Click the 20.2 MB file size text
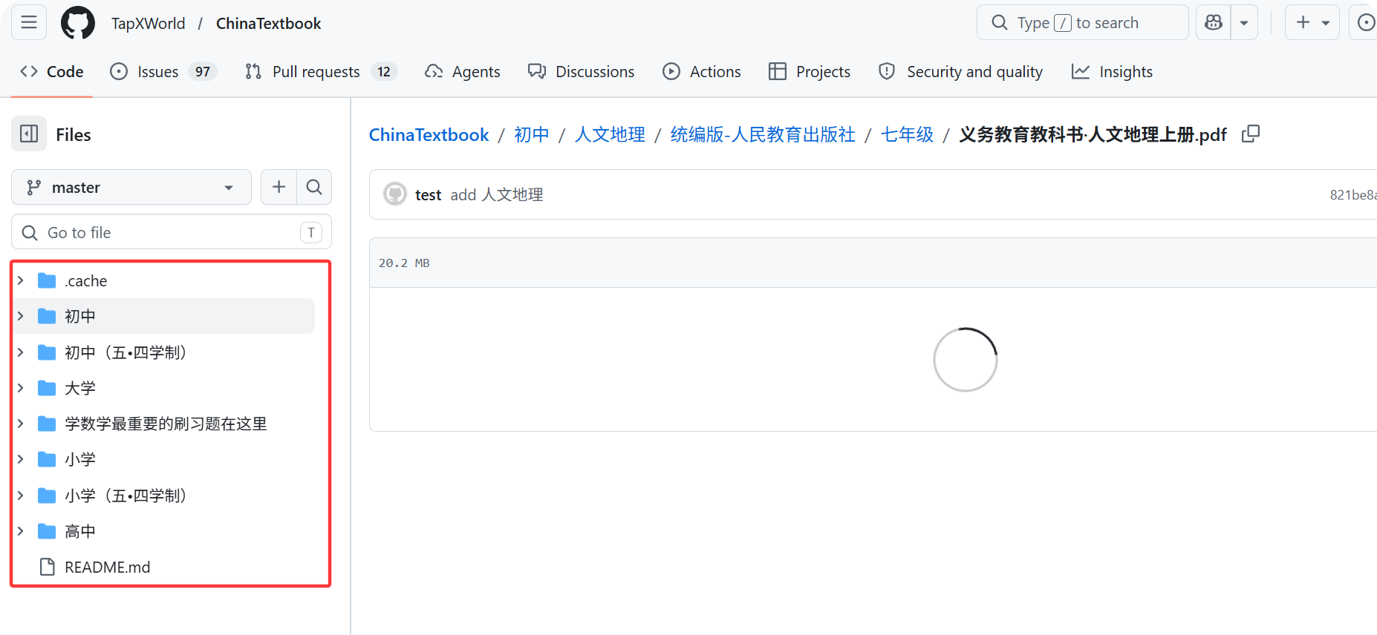The image size is (1377, 635). 404,263
